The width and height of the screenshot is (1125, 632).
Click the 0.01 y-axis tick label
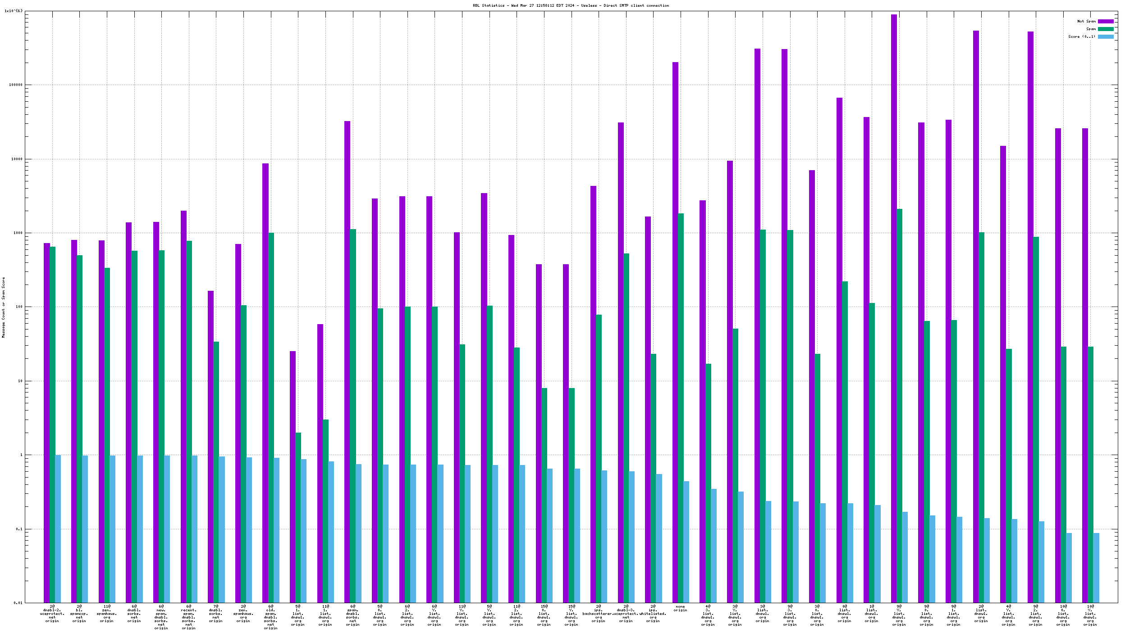tap(18, 603)
